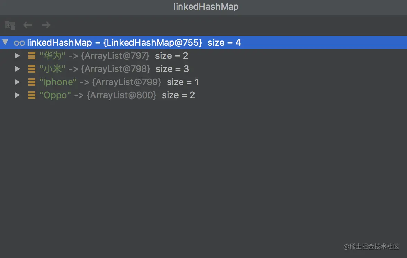Click the "size = 4" value text
The image size is (407, 258).
224,43
